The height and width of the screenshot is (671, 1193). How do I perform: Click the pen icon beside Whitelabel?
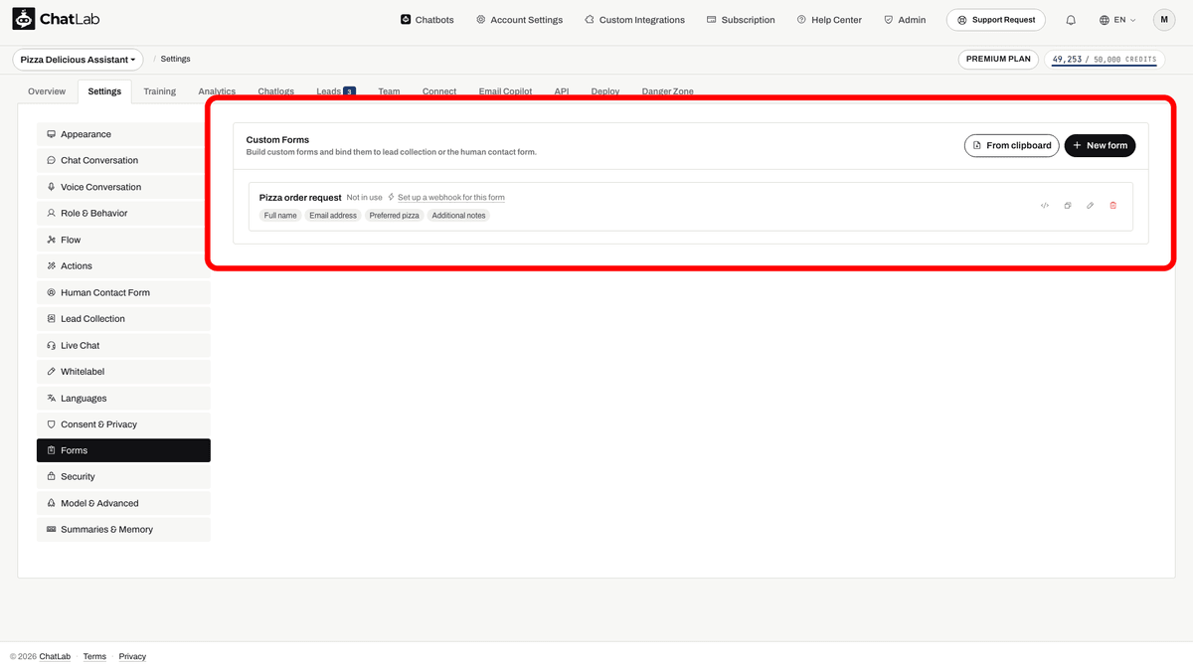[51, 372]
